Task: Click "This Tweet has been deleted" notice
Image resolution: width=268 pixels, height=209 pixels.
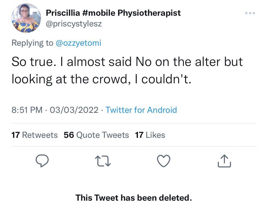Action: coord(134,197)
